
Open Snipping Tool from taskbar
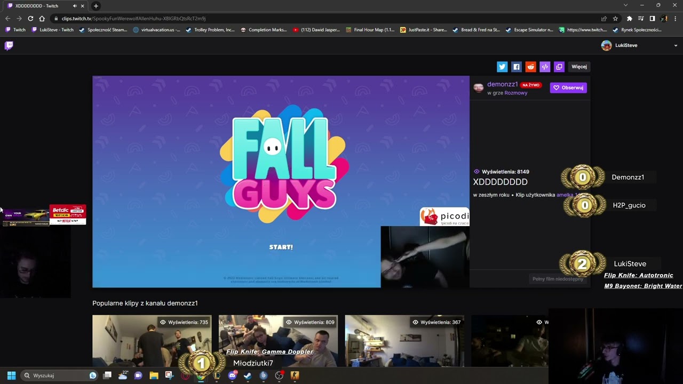(x=169, y=375)
